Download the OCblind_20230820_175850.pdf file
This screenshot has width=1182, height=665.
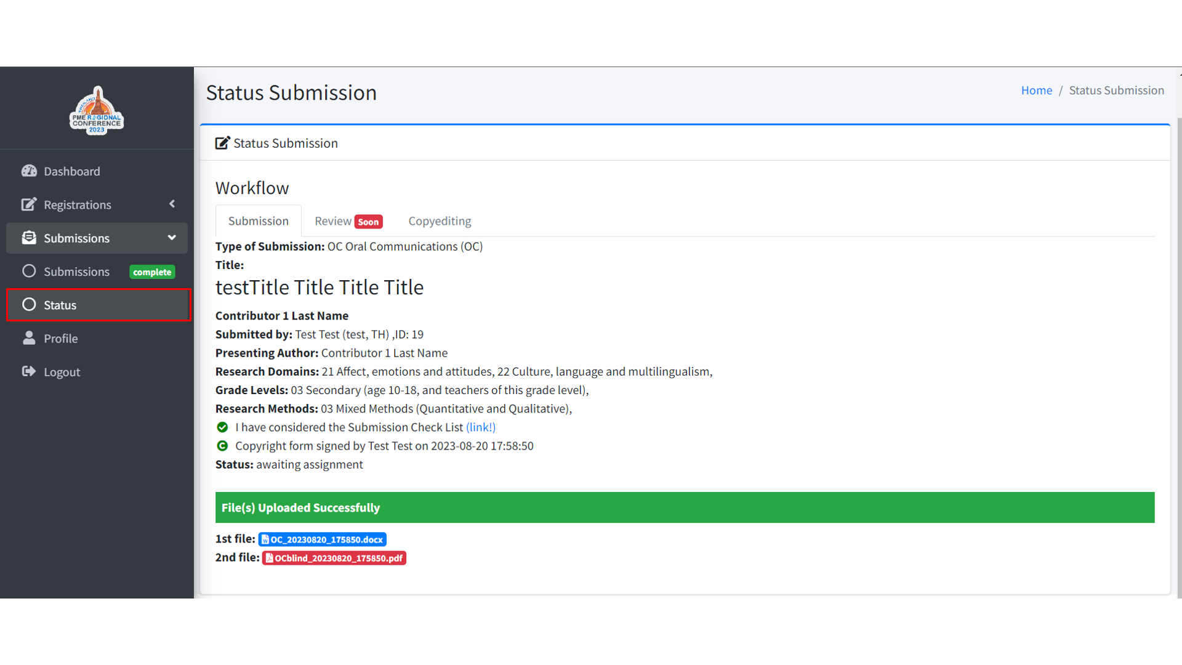[x=334, y=558]
